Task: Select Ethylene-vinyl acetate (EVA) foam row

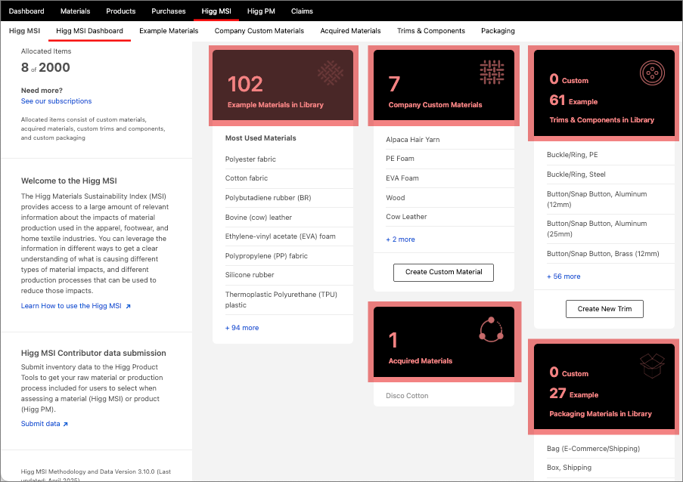Action: (x=289, y=236)
